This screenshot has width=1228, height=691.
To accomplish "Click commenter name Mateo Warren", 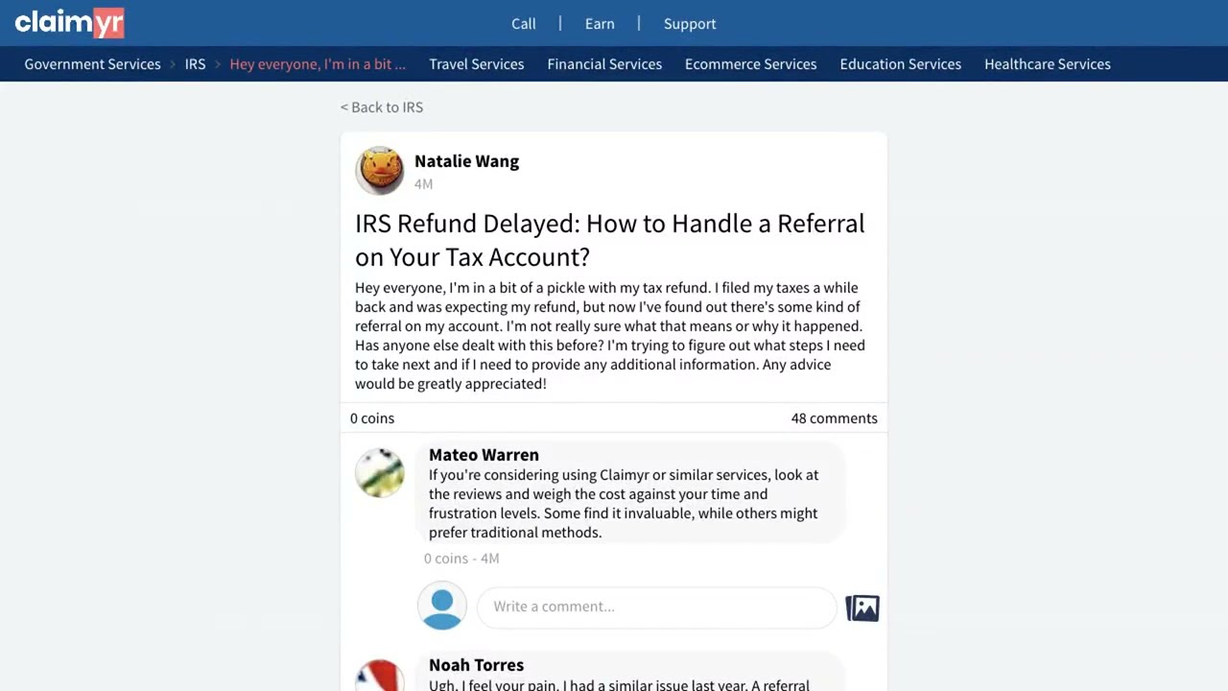I will 484,455.
